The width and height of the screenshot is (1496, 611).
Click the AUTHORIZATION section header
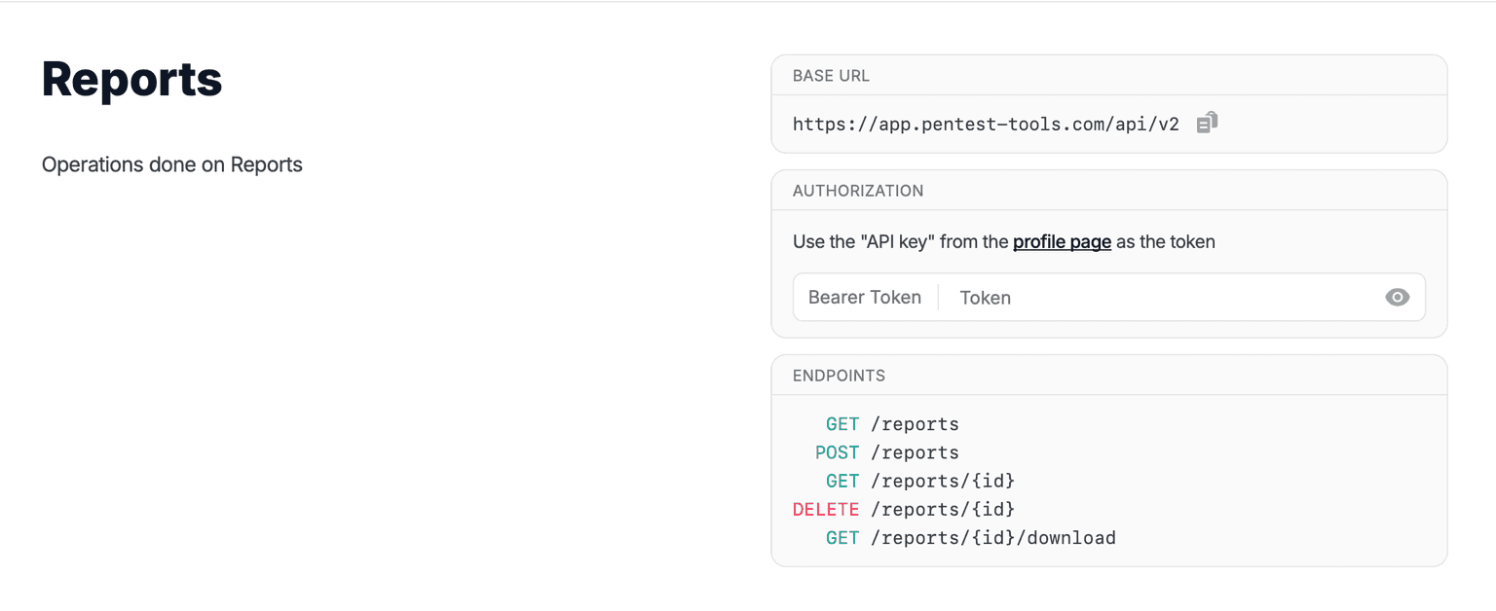tap(858, 191)
